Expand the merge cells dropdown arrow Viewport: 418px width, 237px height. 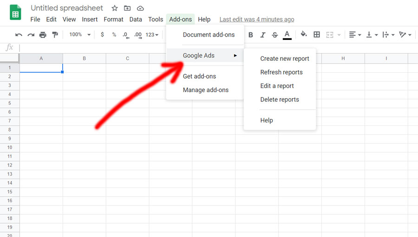pyautogui.click(x=339, y=35)
